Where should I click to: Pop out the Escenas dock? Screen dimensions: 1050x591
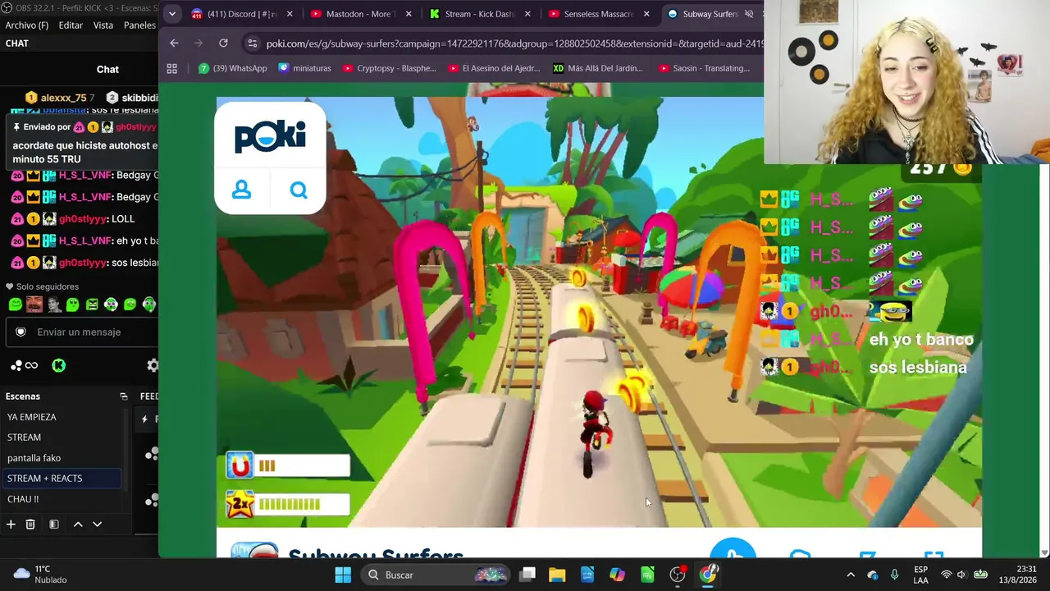point(124,396)
